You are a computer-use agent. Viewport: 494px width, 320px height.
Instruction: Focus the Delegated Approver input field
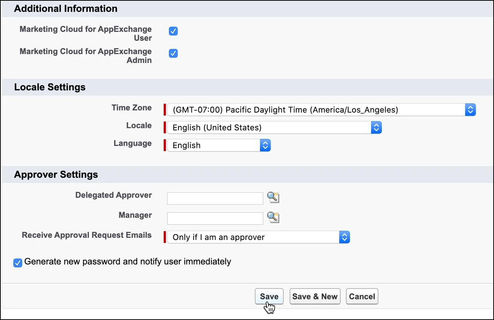pos(215,199)
